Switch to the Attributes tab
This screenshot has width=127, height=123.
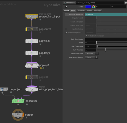[x=81, y=10]
